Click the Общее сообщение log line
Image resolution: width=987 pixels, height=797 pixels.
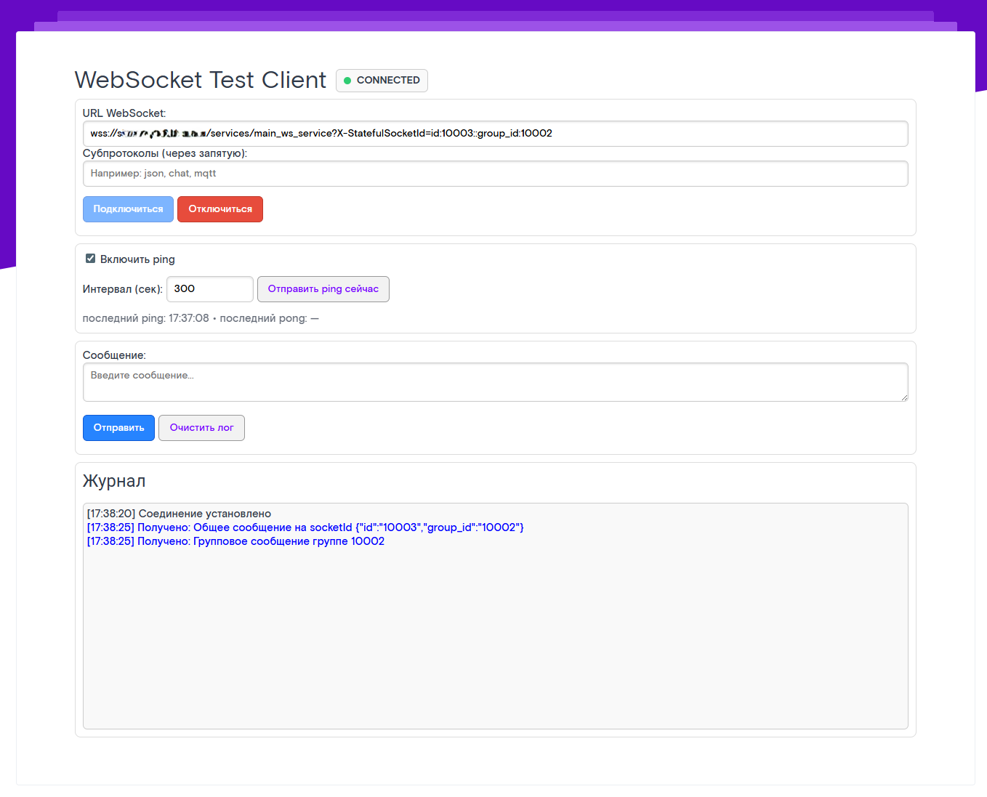pos(305,527)
